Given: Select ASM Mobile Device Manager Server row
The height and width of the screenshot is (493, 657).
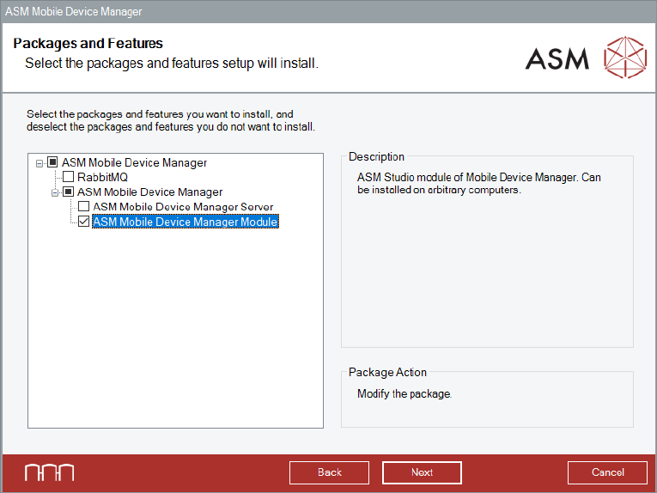Looking at the screenshot, I should click(183, 207).
